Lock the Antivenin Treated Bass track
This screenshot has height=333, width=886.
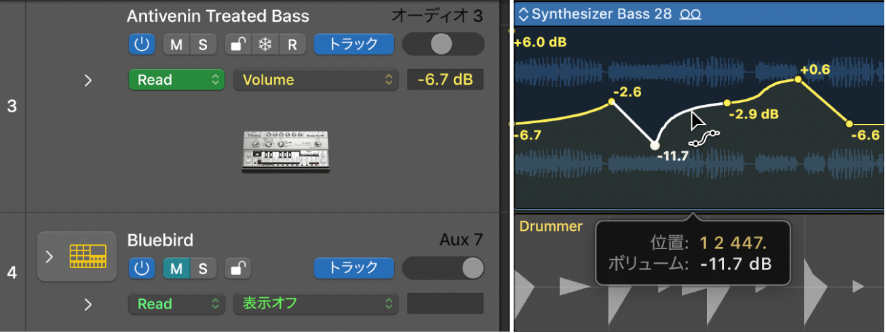[237, 45]
